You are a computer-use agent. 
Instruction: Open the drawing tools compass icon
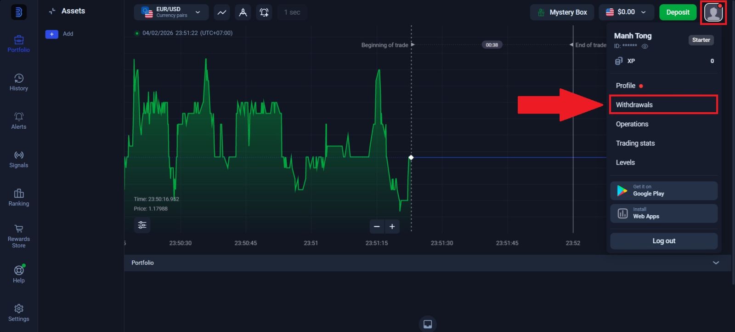(x=243, y=12)
